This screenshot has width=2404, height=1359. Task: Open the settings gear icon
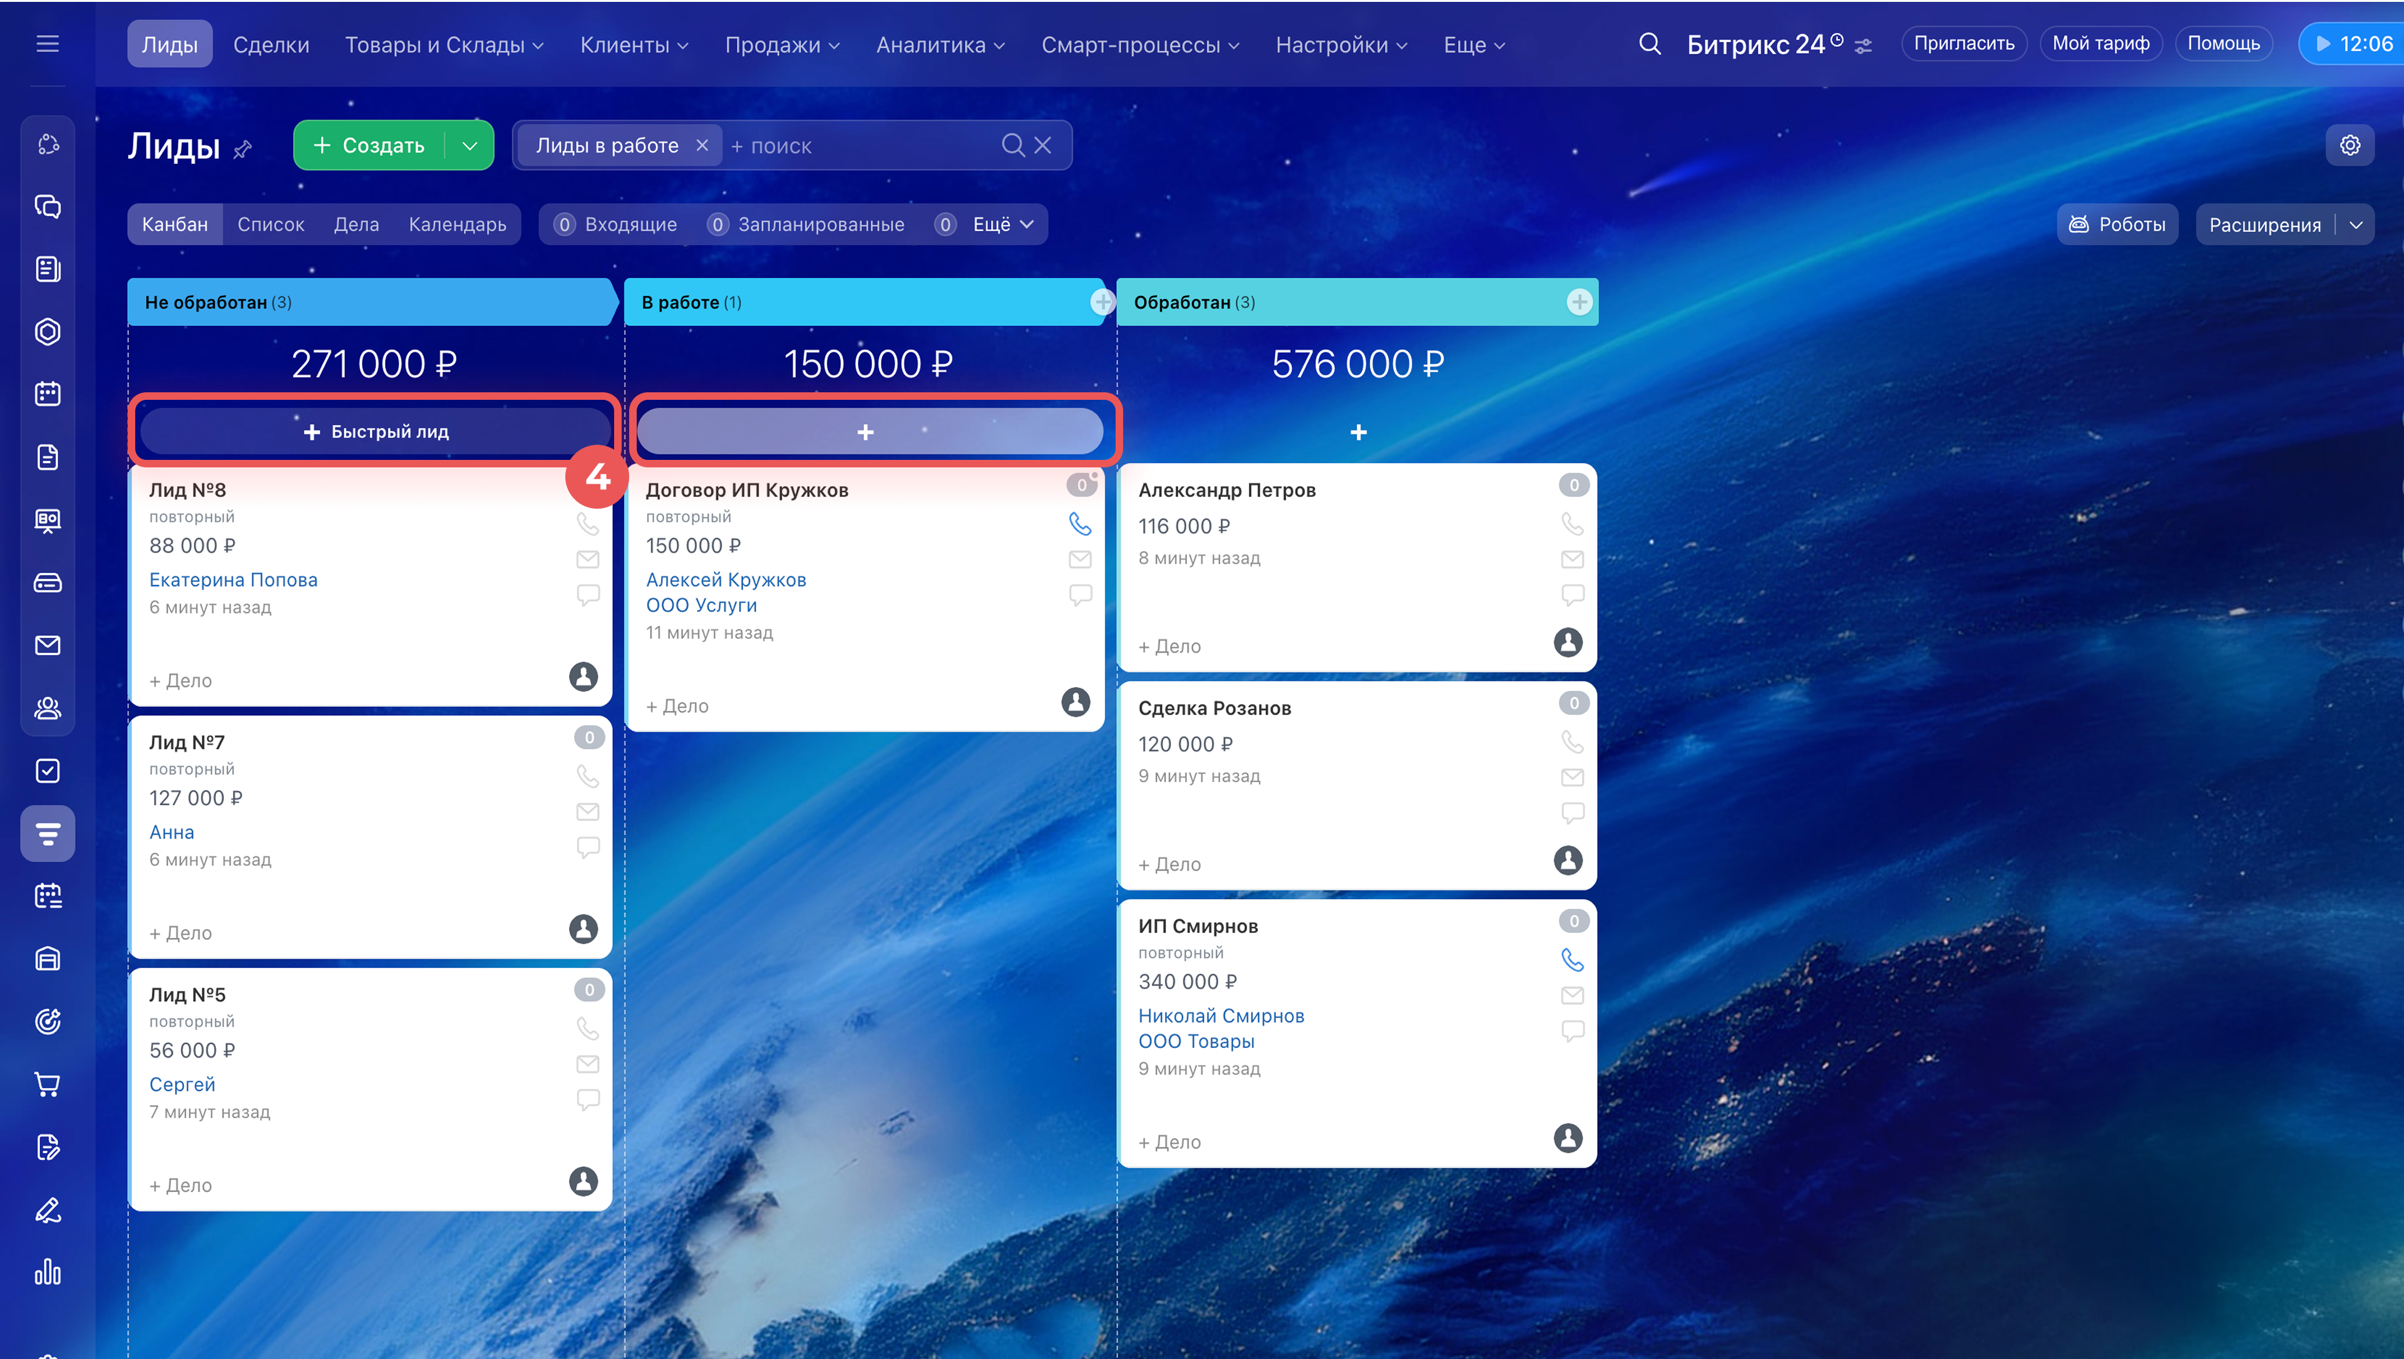pos(2350,146)
